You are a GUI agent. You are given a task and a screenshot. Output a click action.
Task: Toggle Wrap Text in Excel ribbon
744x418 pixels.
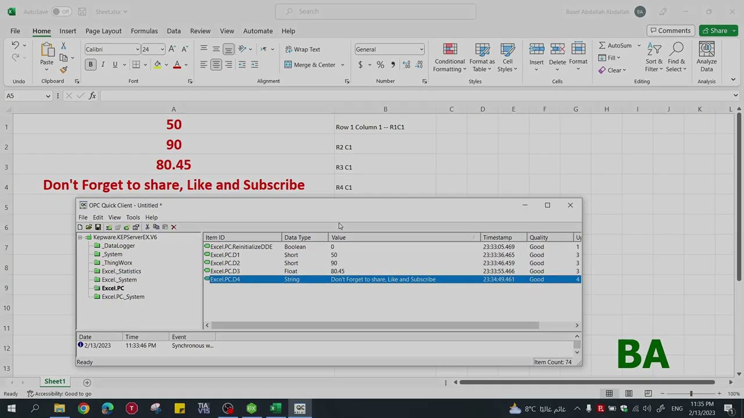(x=302, y=49)
